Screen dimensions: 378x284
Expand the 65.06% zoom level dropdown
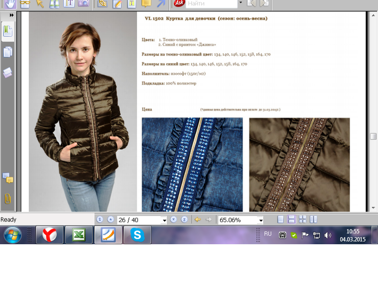(260, 220)
